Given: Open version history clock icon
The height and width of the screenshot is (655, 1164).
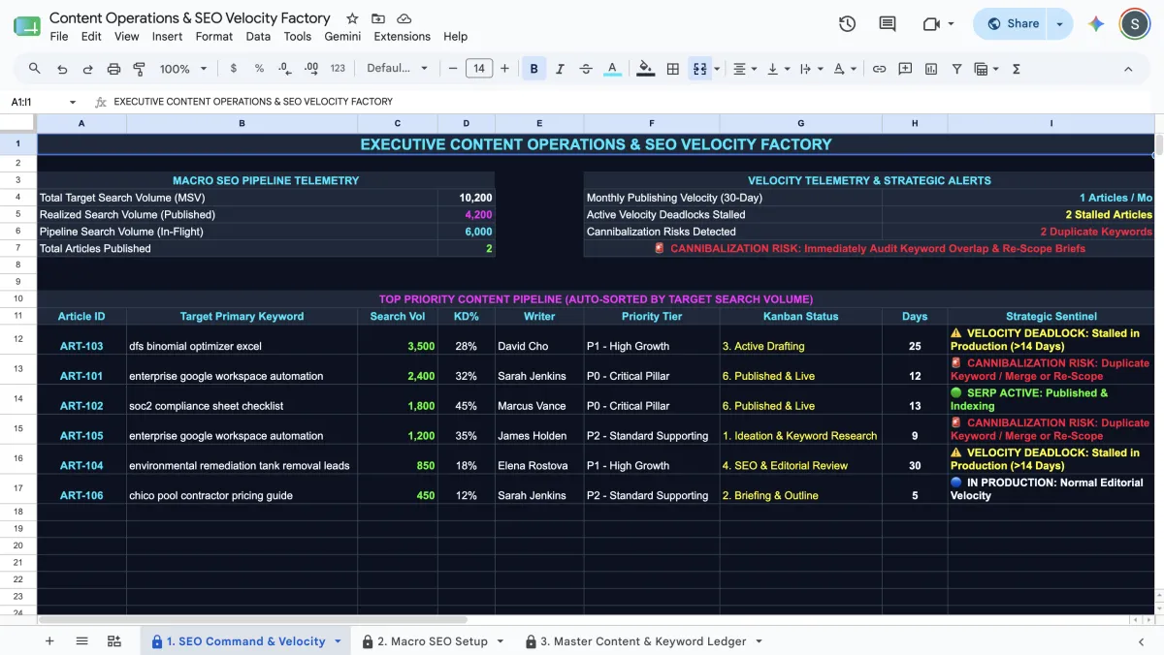Looking at the screenshot, I should tap(847, 24).
